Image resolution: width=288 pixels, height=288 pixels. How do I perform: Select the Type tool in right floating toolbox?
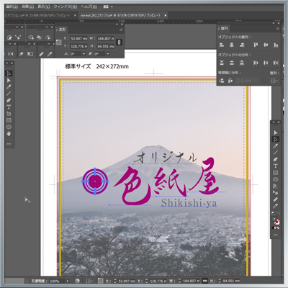[275, 166]
